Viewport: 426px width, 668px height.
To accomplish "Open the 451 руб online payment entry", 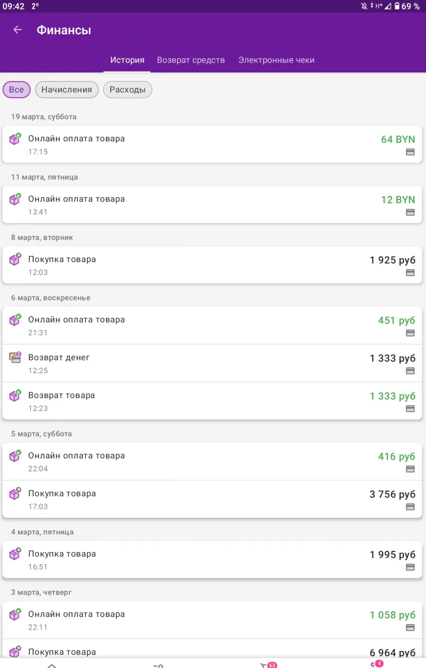I will pyautogui.click(x=212, y=325).
